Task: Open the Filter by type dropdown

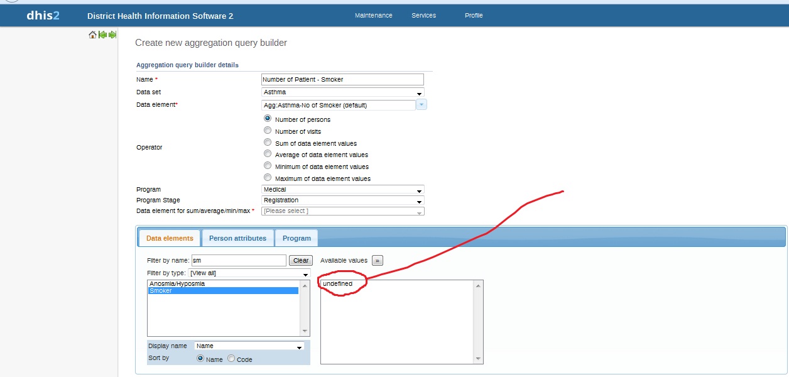Action: (x=249, y=273)
